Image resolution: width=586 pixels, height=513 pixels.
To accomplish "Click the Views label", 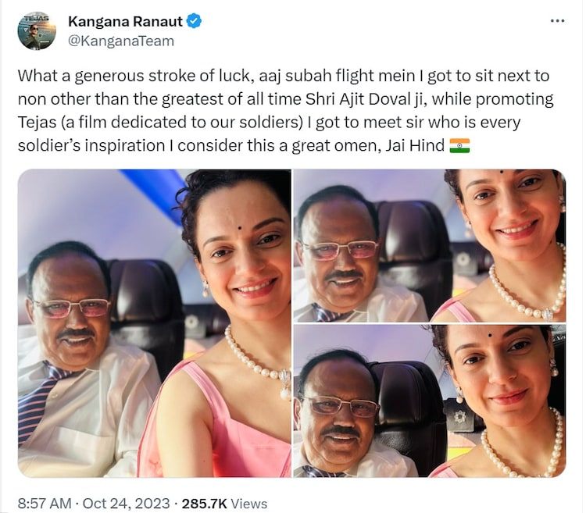I will coord(248,504).
